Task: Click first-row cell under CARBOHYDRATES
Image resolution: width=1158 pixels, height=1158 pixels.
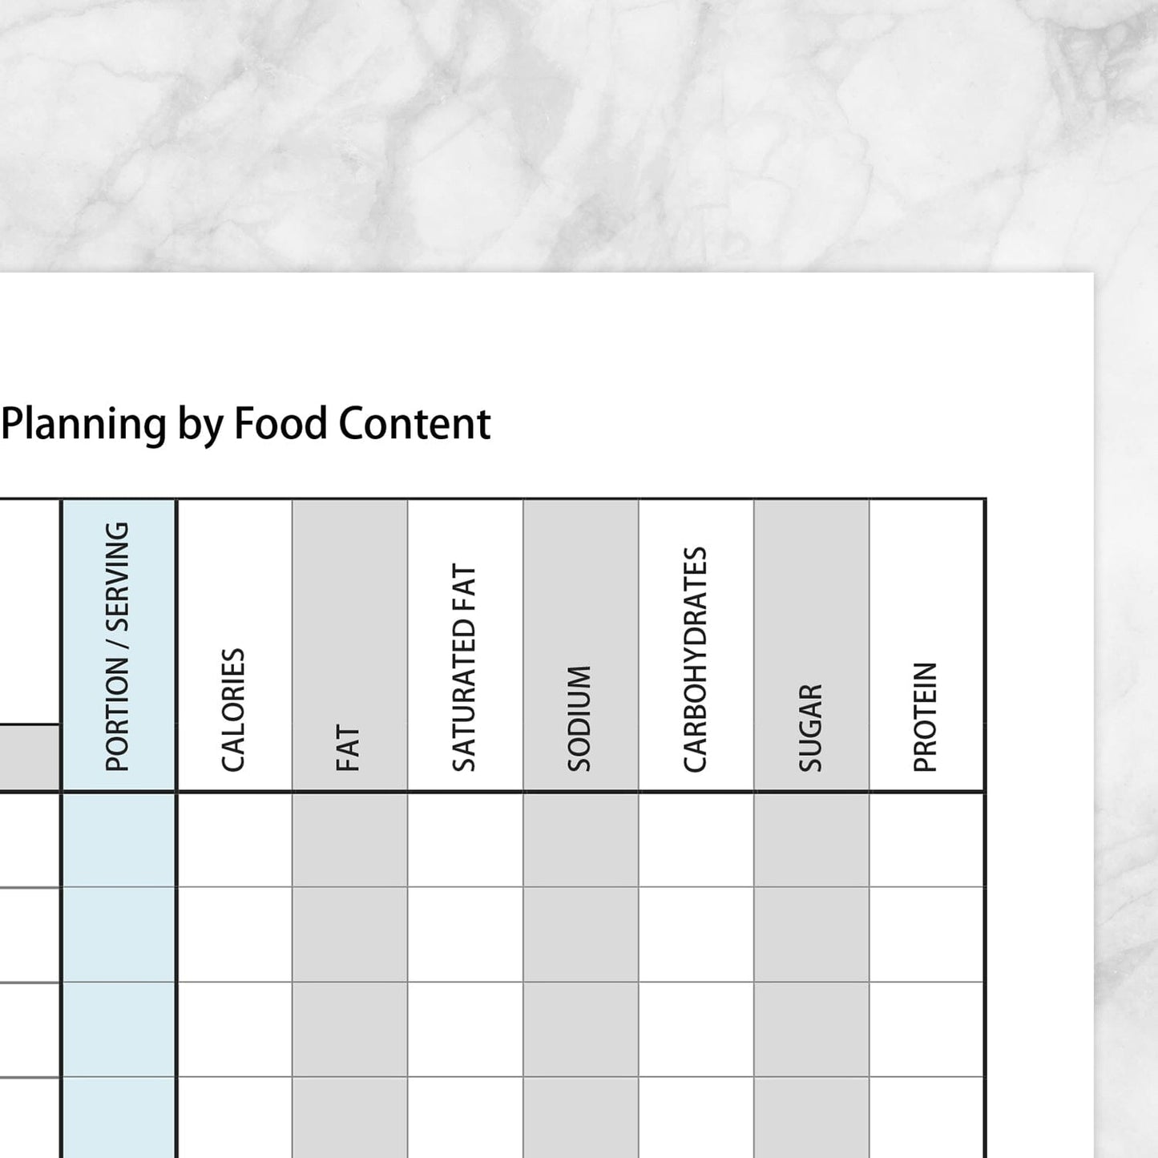Action: point(696,840)
